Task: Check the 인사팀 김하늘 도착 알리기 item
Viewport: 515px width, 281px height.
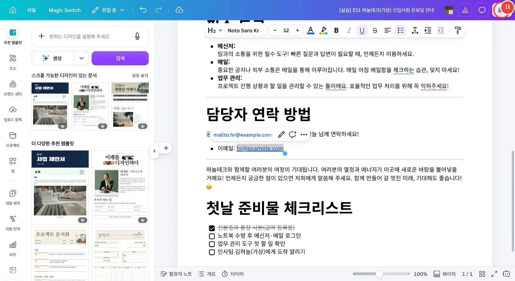Action: (212, 252)
